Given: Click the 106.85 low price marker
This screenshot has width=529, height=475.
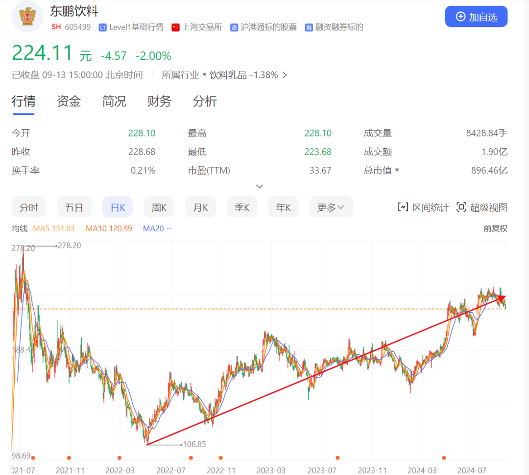Looking at the screenshot, I should coord(194,444).
